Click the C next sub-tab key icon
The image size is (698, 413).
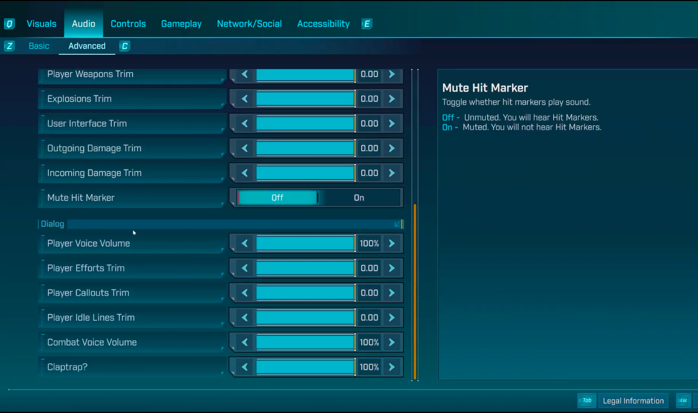click(124, 46)
